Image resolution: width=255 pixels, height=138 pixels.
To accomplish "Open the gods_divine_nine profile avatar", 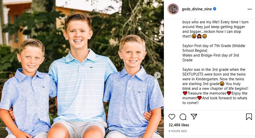I will (173, 9).
